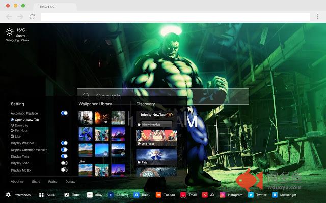Open the Todo checklist icon
The image size is (326, 203).
click(67, 195)
